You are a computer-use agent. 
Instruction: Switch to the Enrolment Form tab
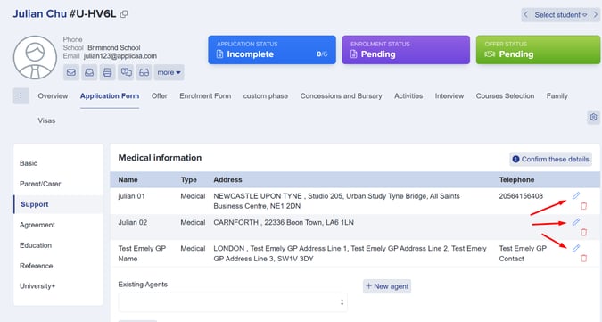click(205, 96)
